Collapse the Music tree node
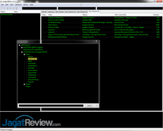This screenshot has width=163, height=131. (x=24, y=54)
